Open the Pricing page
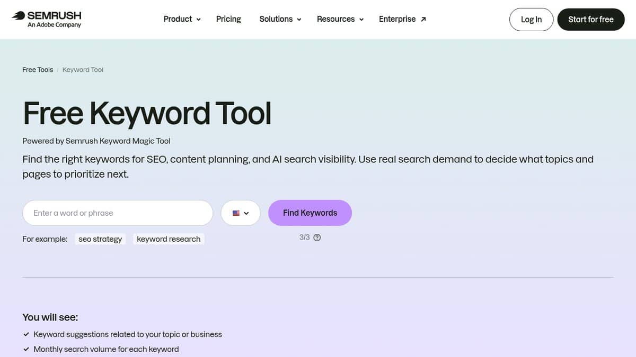This screenshot has width=636, height=357. pyautogui.click(x=228, y=19)
